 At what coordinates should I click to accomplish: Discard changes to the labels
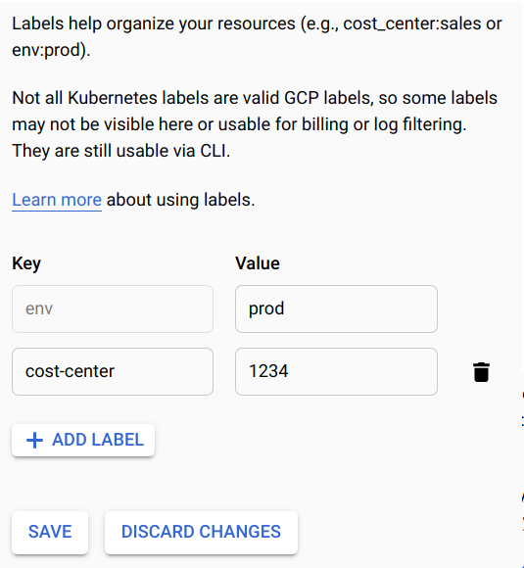(x=201, y=532)
